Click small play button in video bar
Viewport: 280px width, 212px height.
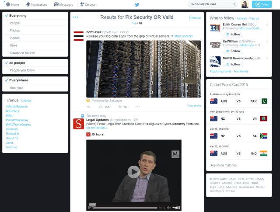(89, 208)
